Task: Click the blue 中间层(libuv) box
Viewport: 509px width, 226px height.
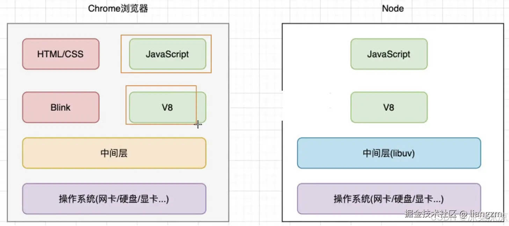Action: point(389,153)
